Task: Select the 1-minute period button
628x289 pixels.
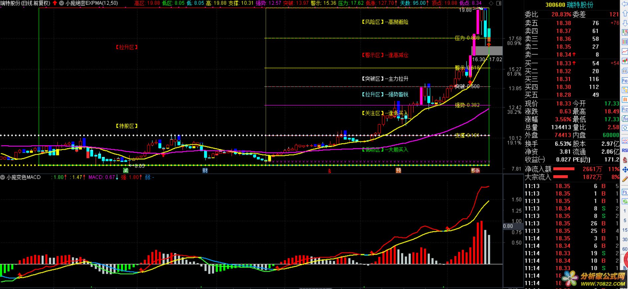Action: (x=625, y=211)
